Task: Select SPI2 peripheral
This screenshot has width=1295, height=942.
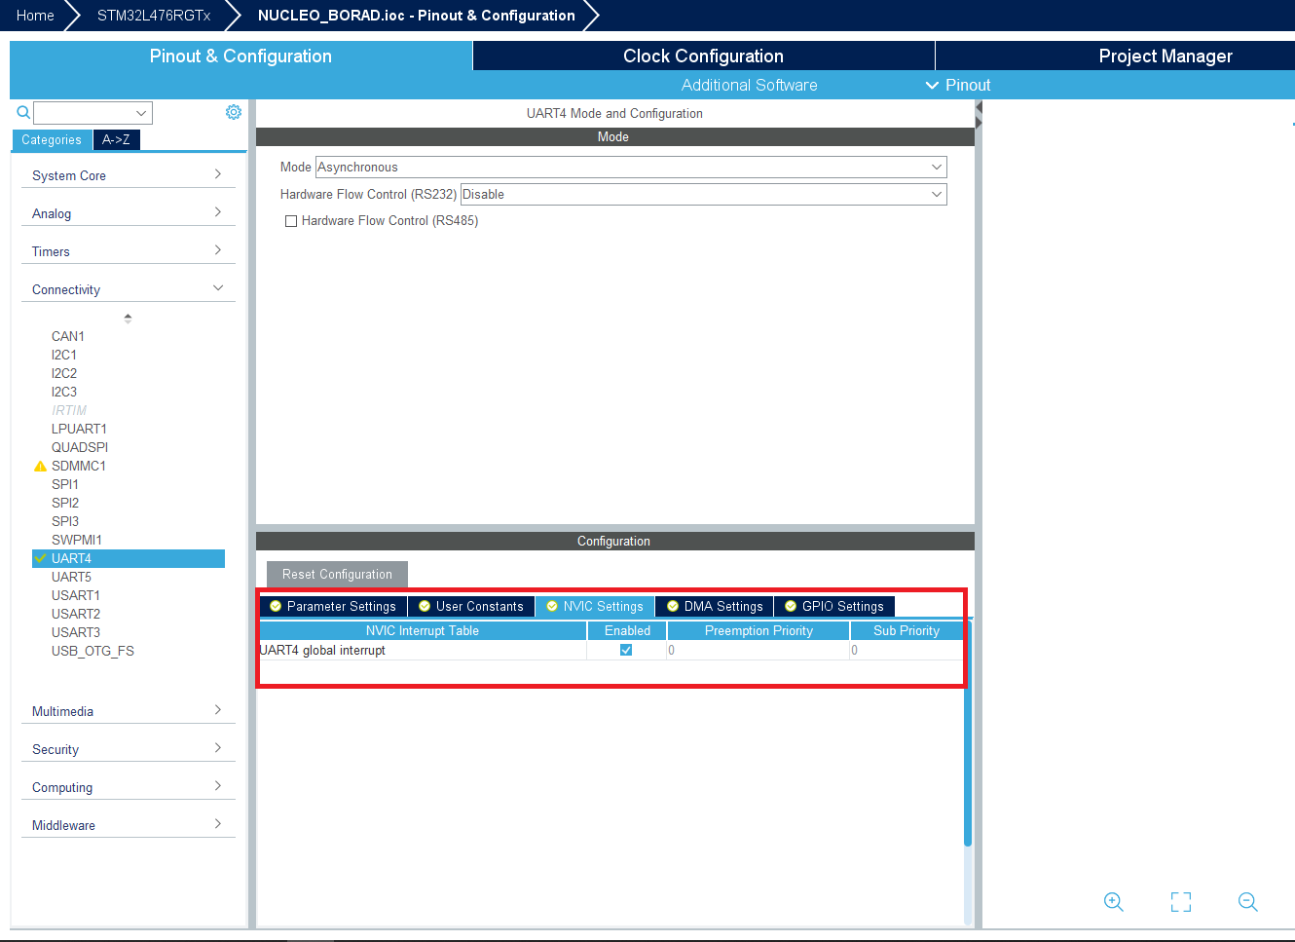Action: (x=65, y=503)
